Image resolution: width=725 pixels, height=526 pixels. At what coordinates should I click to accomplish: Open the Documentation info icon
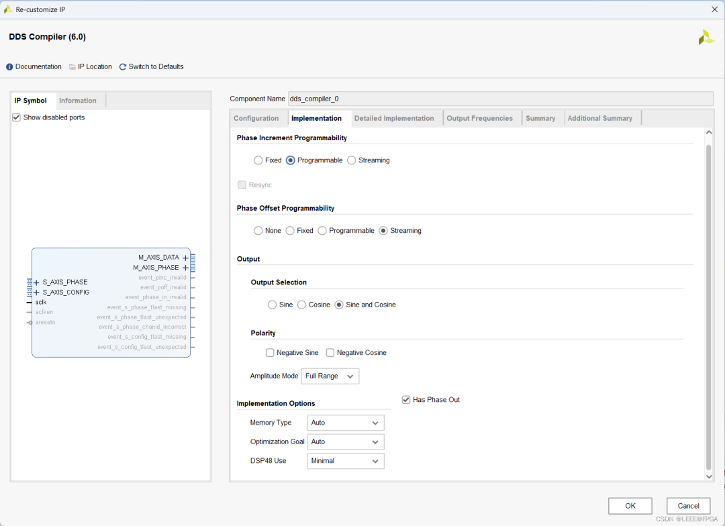[9, 67]
